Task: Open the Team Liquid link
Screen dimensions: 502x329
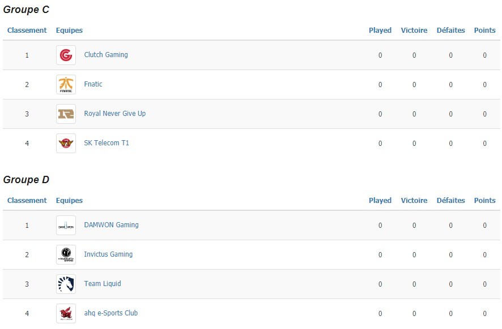Action: [x=103, y=284]
